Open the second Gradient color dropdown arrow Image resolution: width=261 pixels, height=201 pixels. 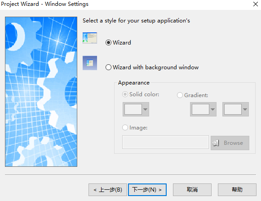[x=245, y=109]
